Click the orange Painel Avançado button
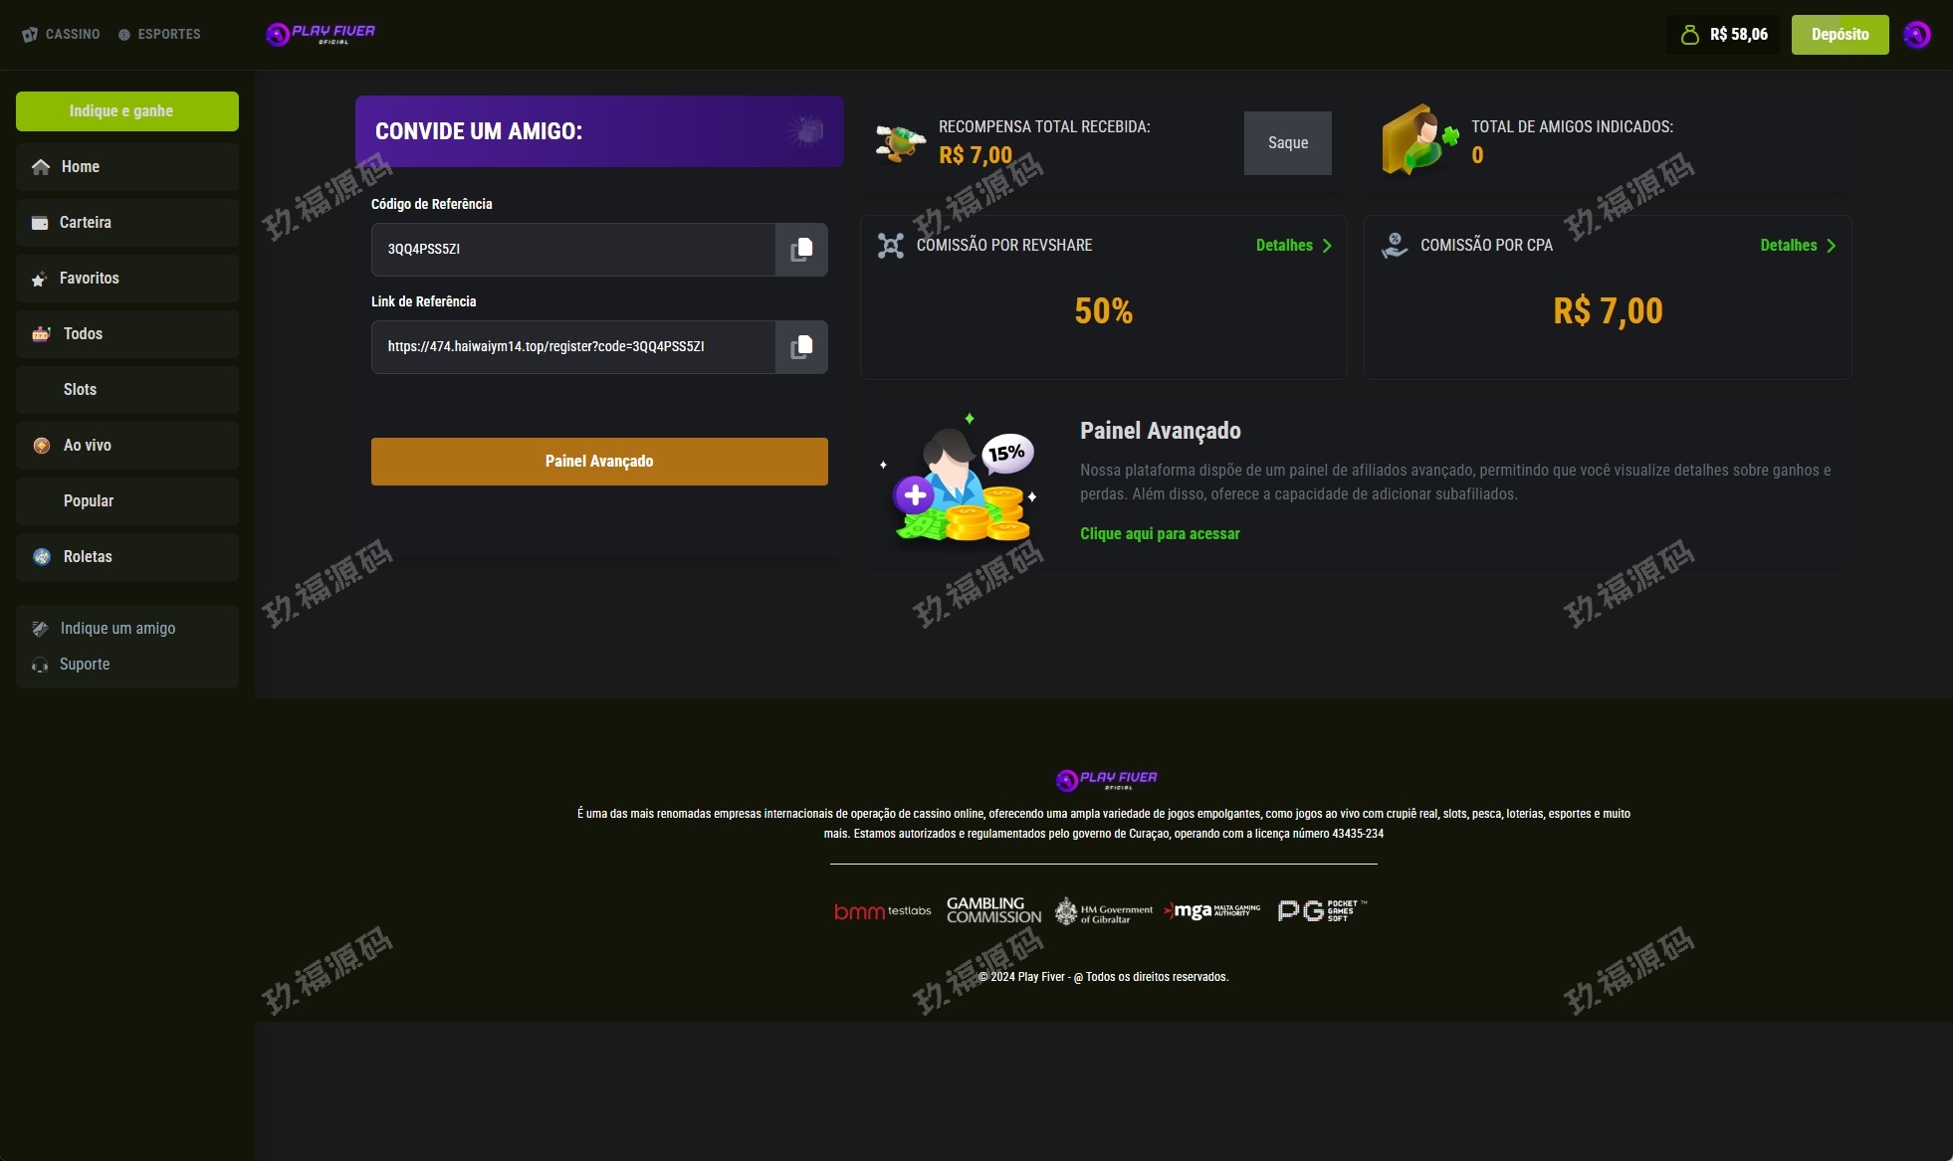The image size is (1953, 1161). [599, 462]
